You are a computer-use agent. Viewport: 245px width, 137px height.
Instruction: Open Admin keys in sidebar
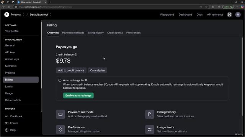(12, 59)
